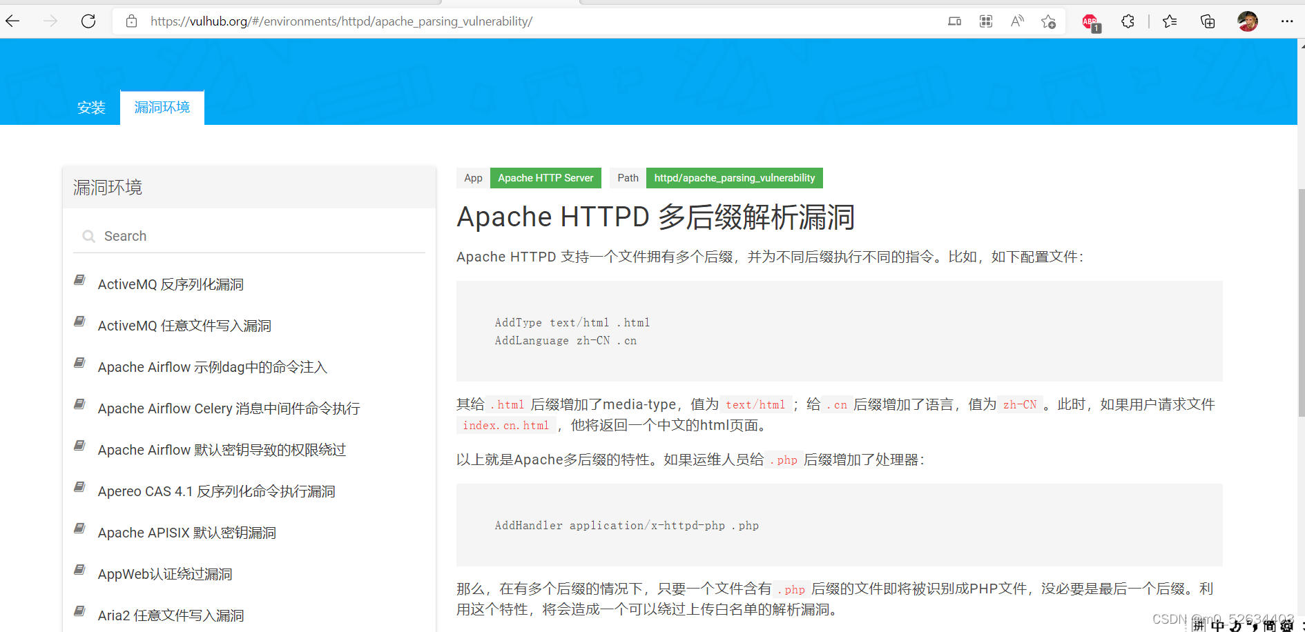Screen dimensions: 1305x632
Task: Open ActiveMQ 任意文件写入漏洞 entry
Action: [x=184, y=326]
